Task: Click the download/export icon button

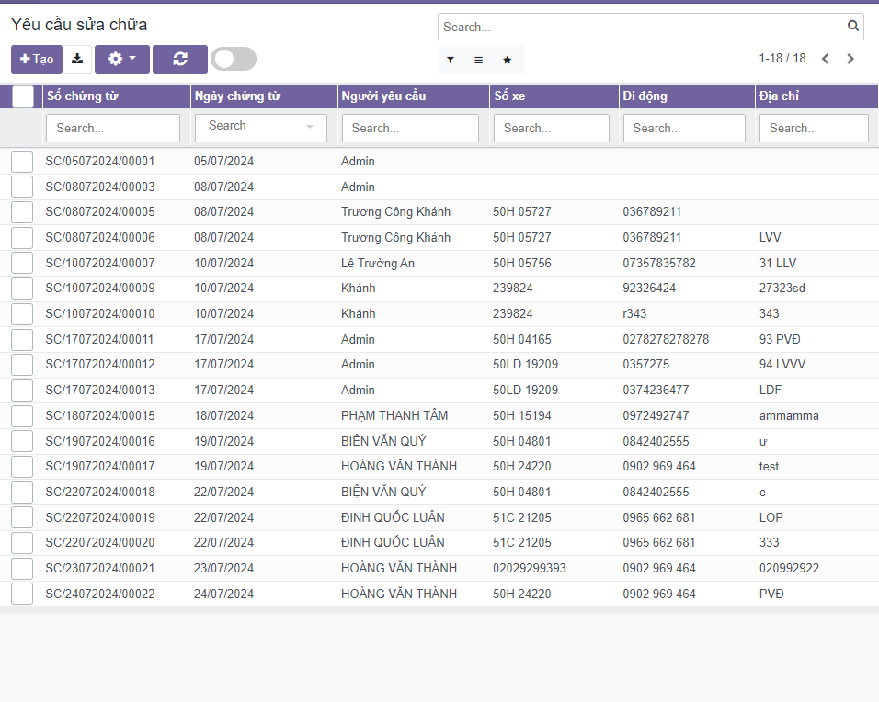Action: [77, 59]
